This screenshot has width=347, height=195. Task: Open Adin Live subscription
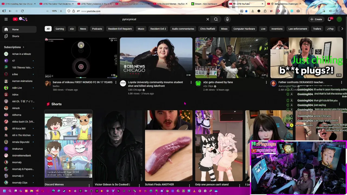(x=19, y=88)
